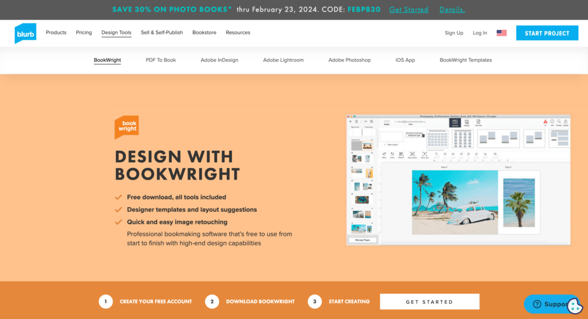Click the Sign Up link
This screenshot has width=588, height=319.
tap(454, 33)
